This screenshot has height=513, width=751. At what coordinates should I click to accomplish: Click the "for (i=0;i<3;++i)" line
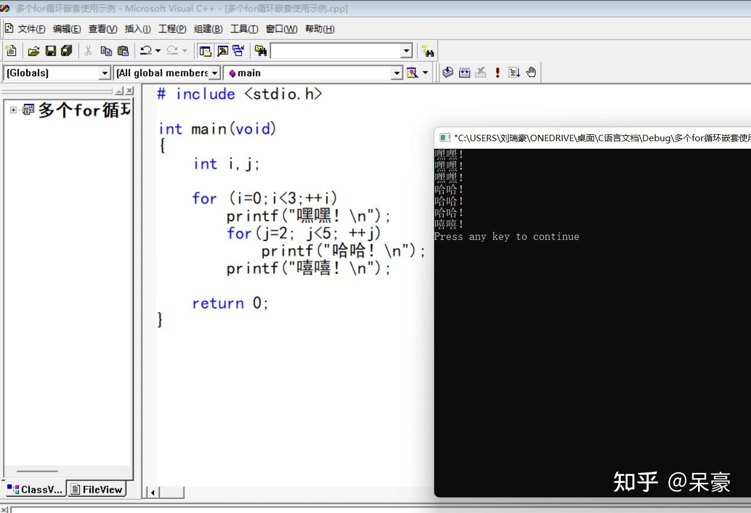click(265, 199)
